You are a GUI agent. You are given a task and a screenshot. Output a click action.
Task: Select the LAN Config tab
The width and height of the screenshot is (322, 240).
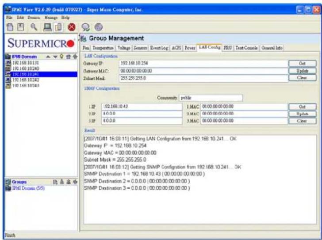pos(210,47)
